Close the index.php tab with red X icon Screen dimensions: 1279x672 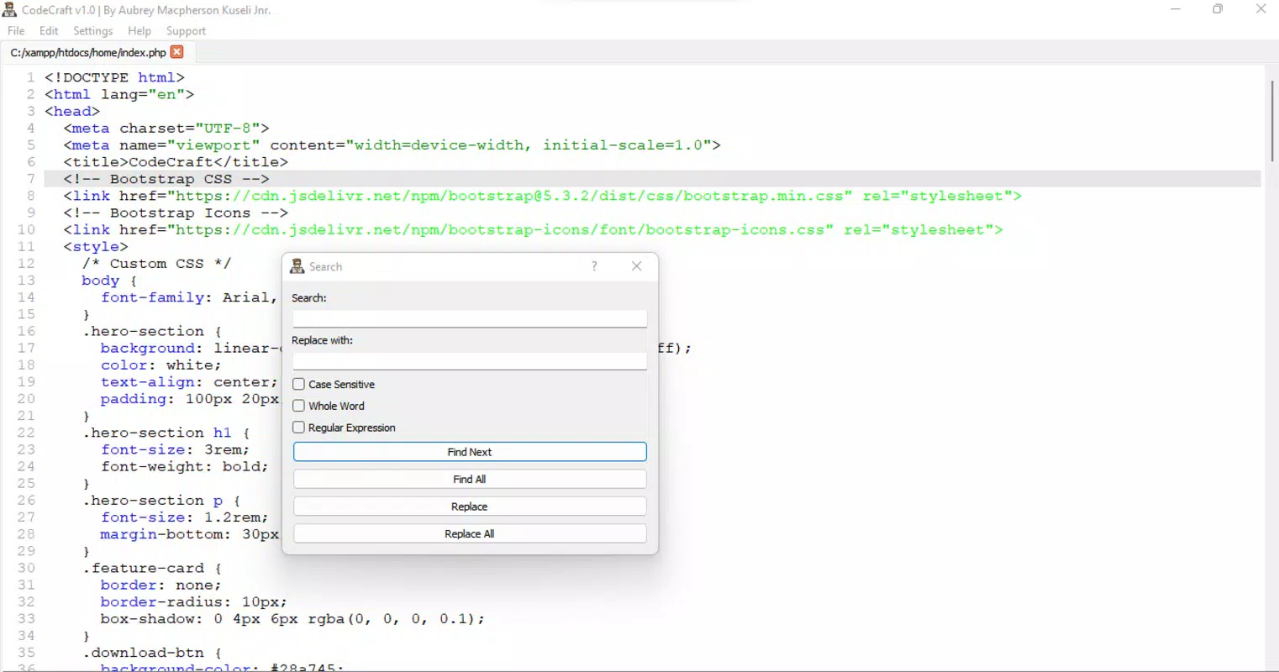click(x=176, y=52)
